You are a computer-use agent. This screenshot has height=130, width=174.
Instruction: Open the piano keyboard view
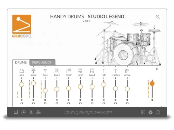click(16, 112)
